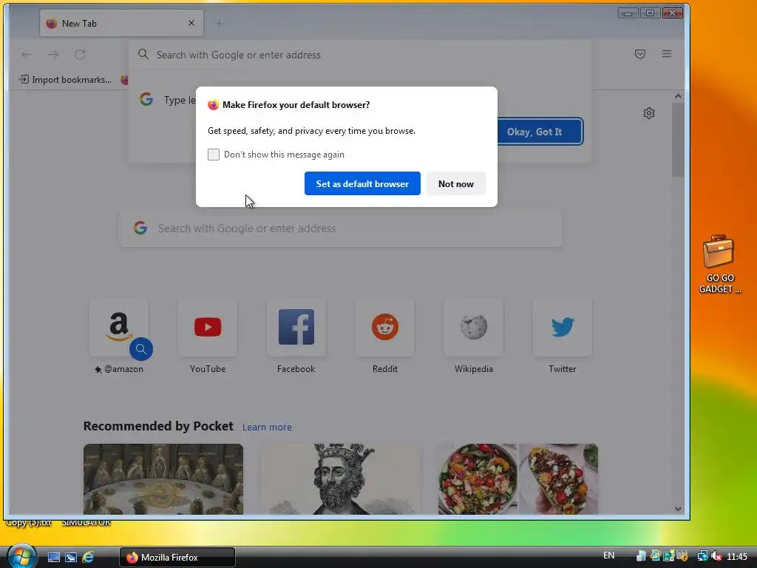Click the address bar search field
The width and height of the screenshot is (757, 568).
click(360, 55)
